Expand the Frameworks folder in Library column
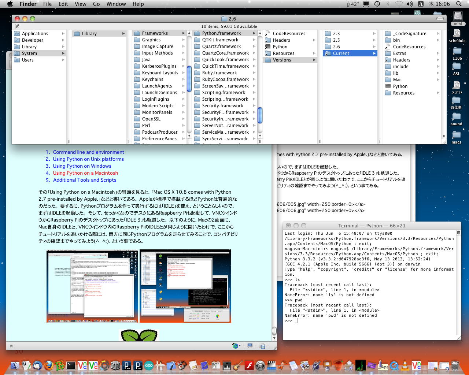The height and width of the screenshot is (375, 469). coord(155,33)
